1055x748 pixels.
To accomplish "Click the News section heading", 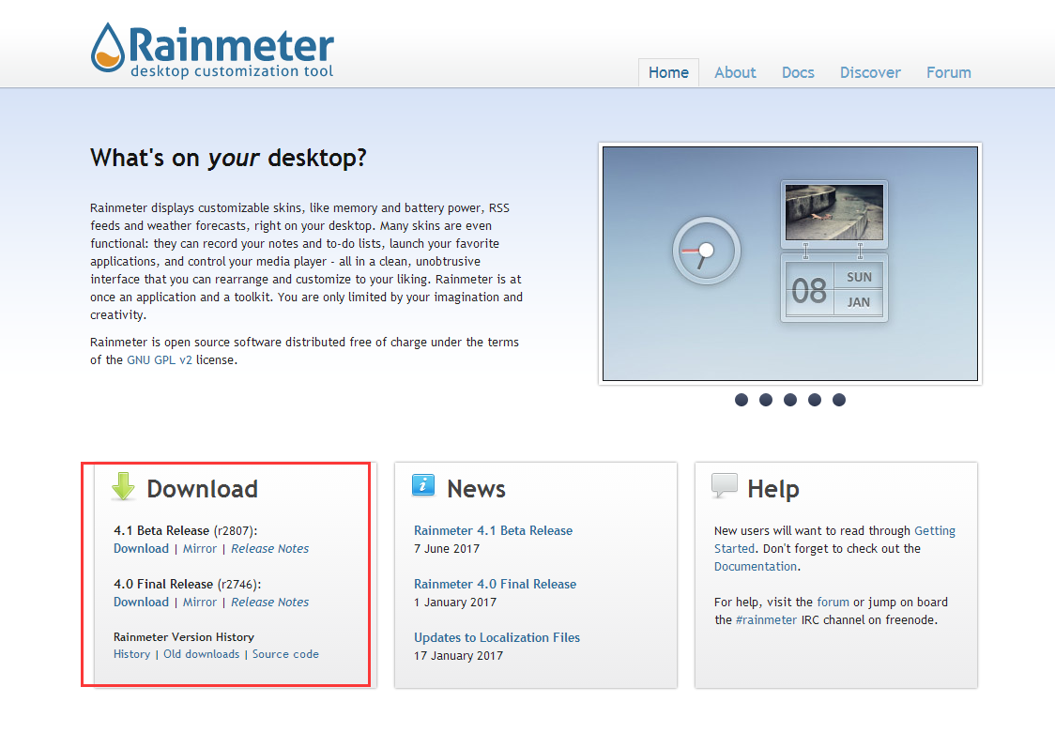I will pos(477,489).
